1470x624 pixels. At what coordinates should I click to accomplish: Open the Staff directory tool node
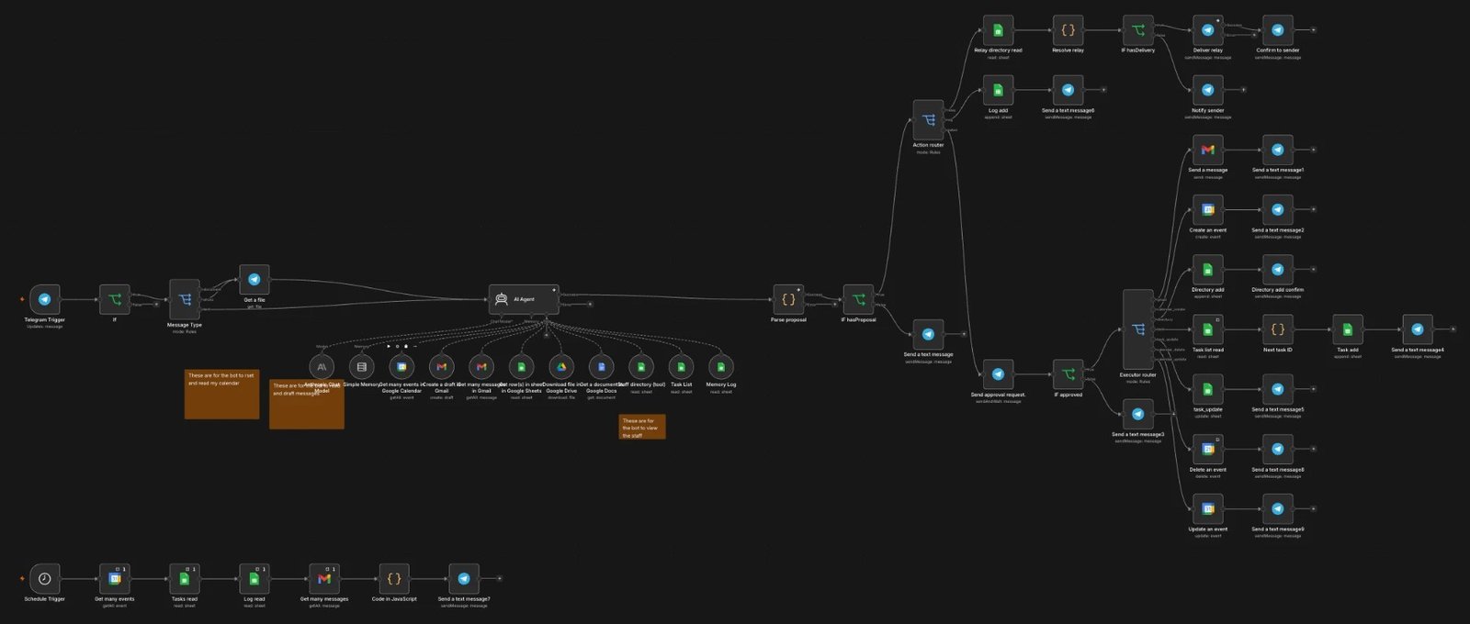[641, 367]
